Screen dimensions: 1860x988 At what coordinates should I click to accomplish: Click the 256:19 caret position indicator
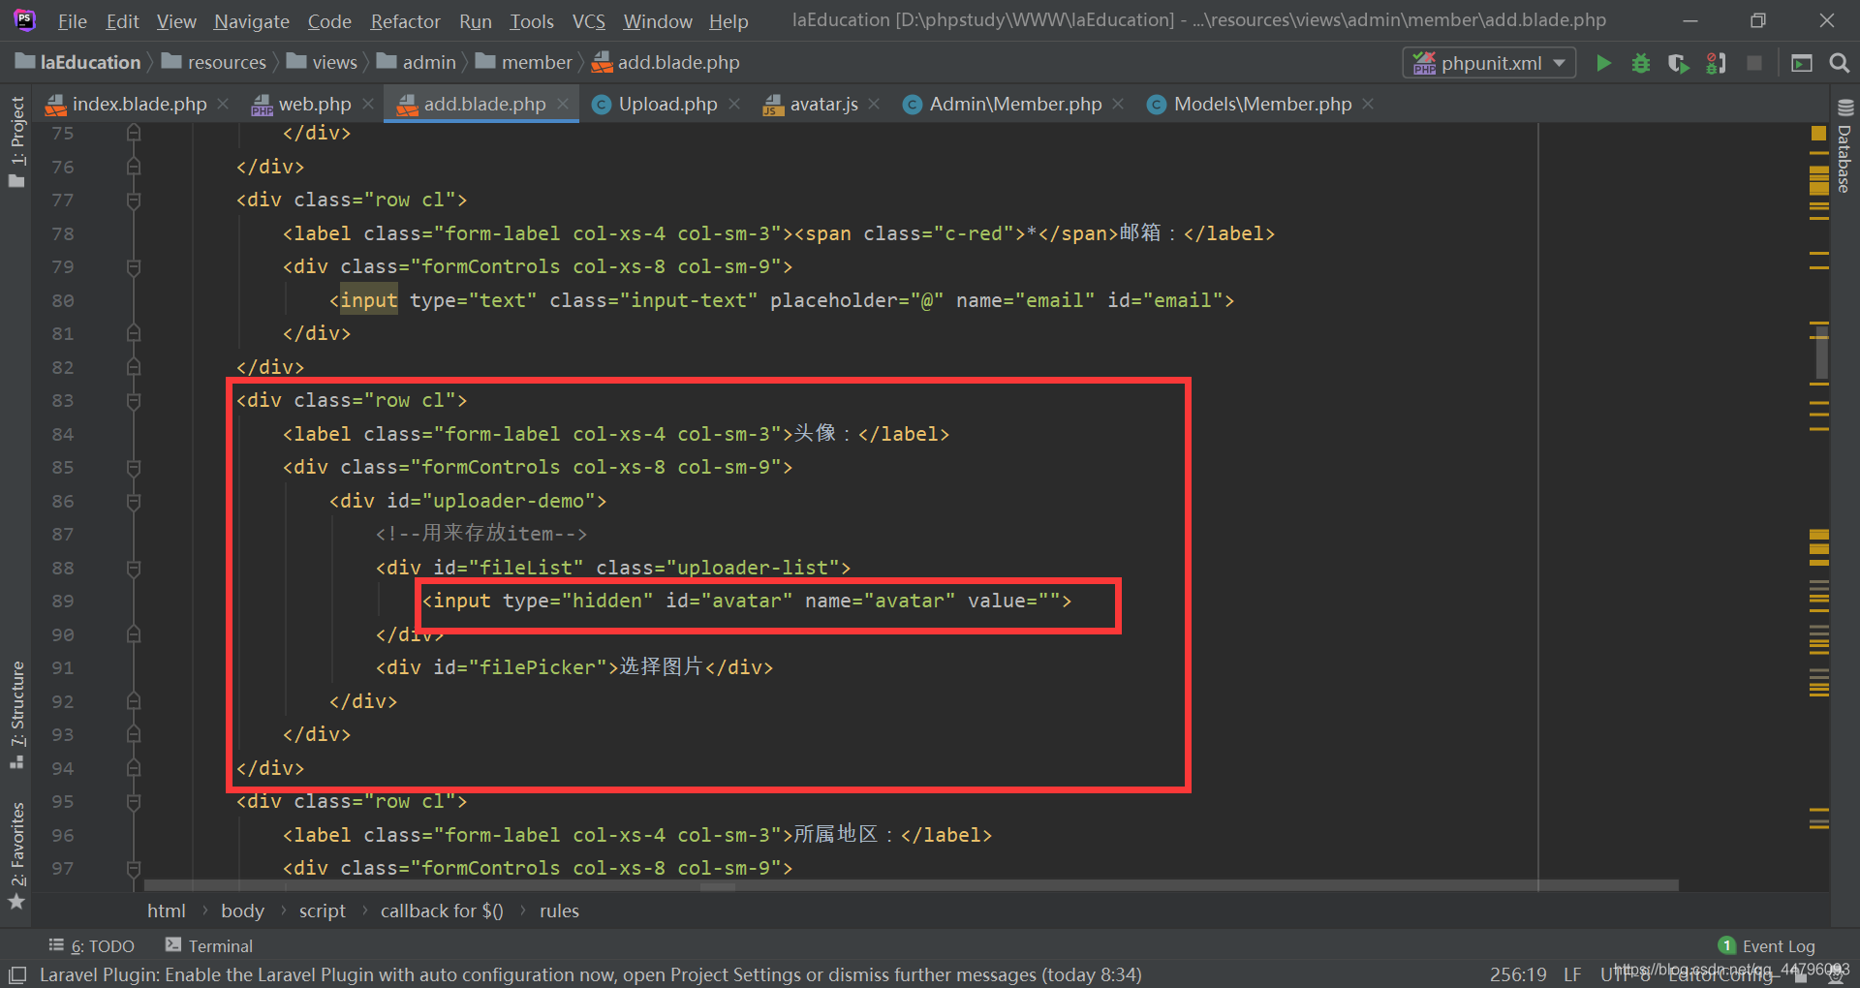tap(1518, 974)
